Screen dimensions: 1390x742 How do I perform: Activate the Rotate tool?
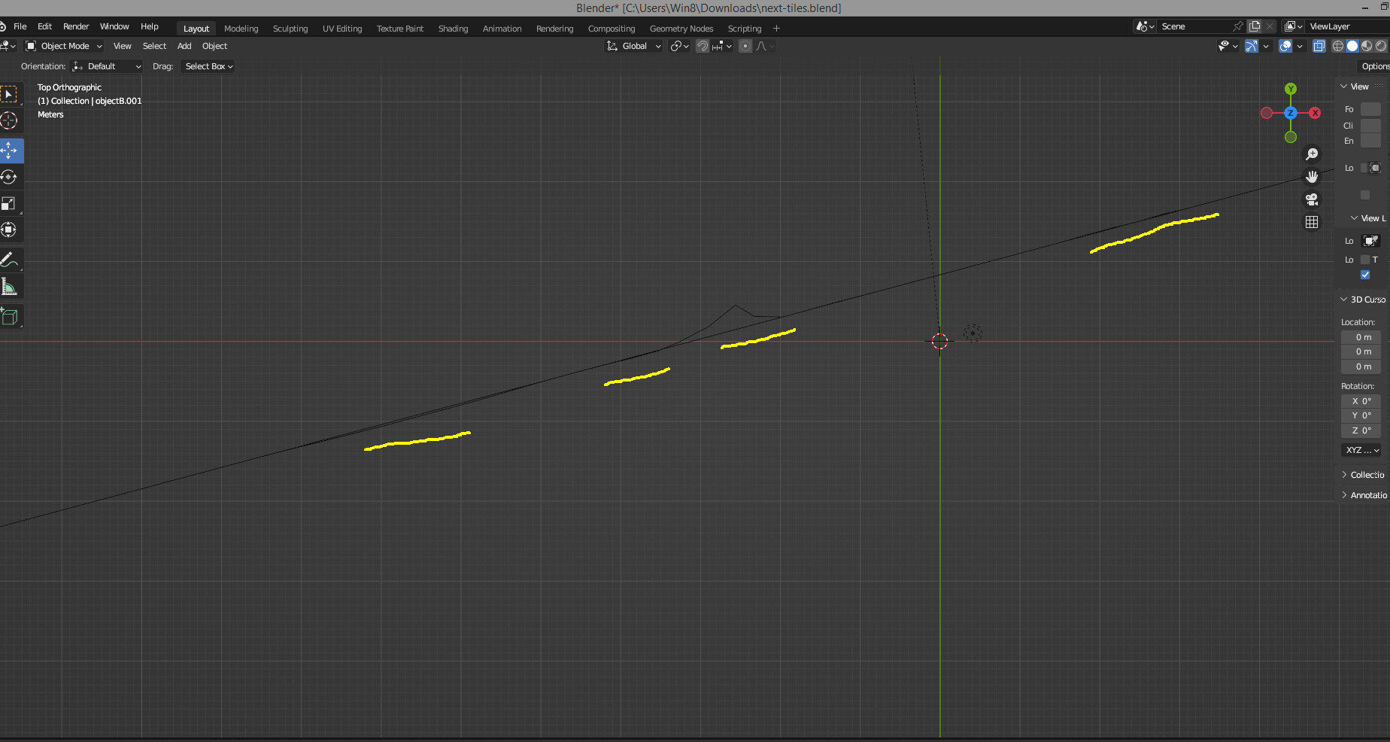[11, 177]
